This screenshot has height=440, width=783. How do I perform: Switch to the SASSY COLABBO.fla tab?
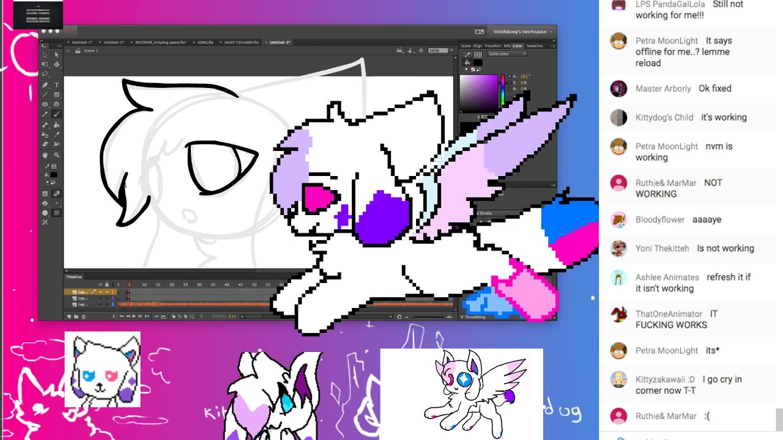(242, 42)
